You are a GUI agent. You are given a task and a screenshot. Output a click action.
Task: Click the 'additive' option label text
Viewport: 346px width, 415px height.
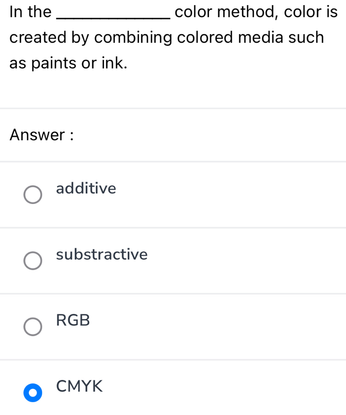tap(86, 188)
